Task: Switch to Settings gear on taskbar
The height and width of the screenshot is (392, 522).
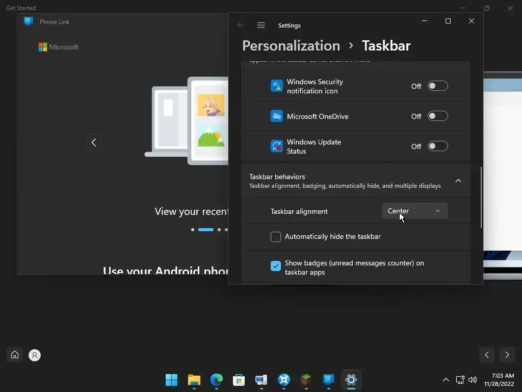Action: [351, 380]
